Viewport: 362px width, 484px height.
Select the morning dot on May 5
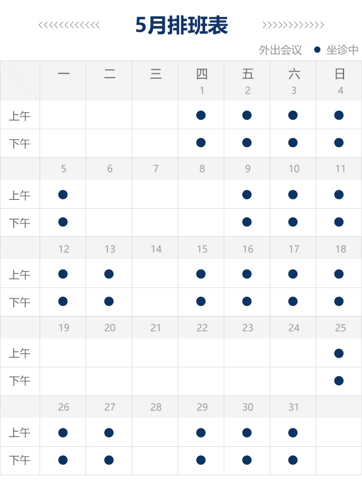tap(63, 195)
